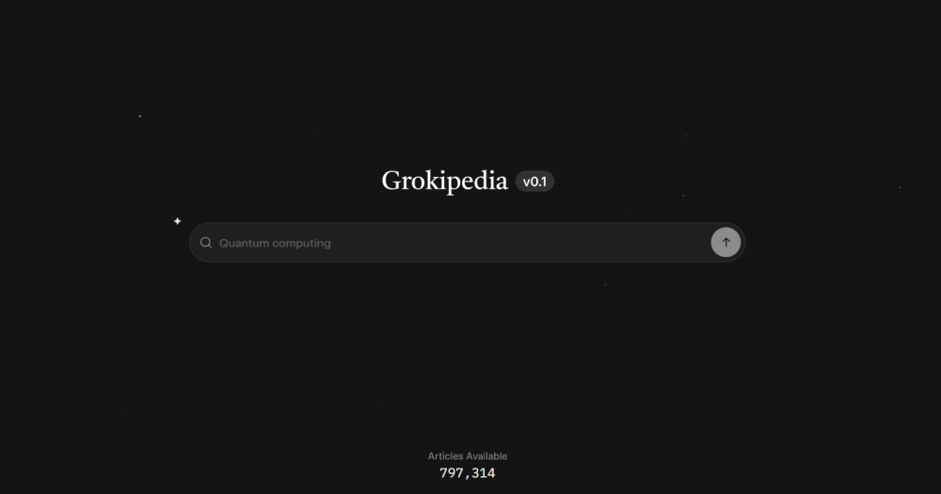Image resolution: width=941 pixels, height=494 pixels.
Task: Click the arrow glyph inside the round submit button
Action: tap(726, 243)
